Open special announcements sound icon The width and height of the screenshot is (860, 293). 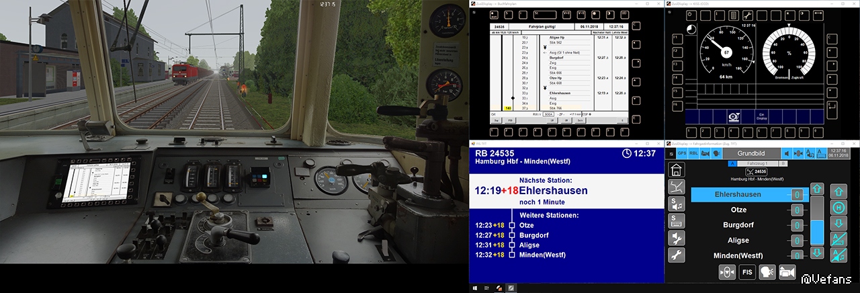(676, 204)
